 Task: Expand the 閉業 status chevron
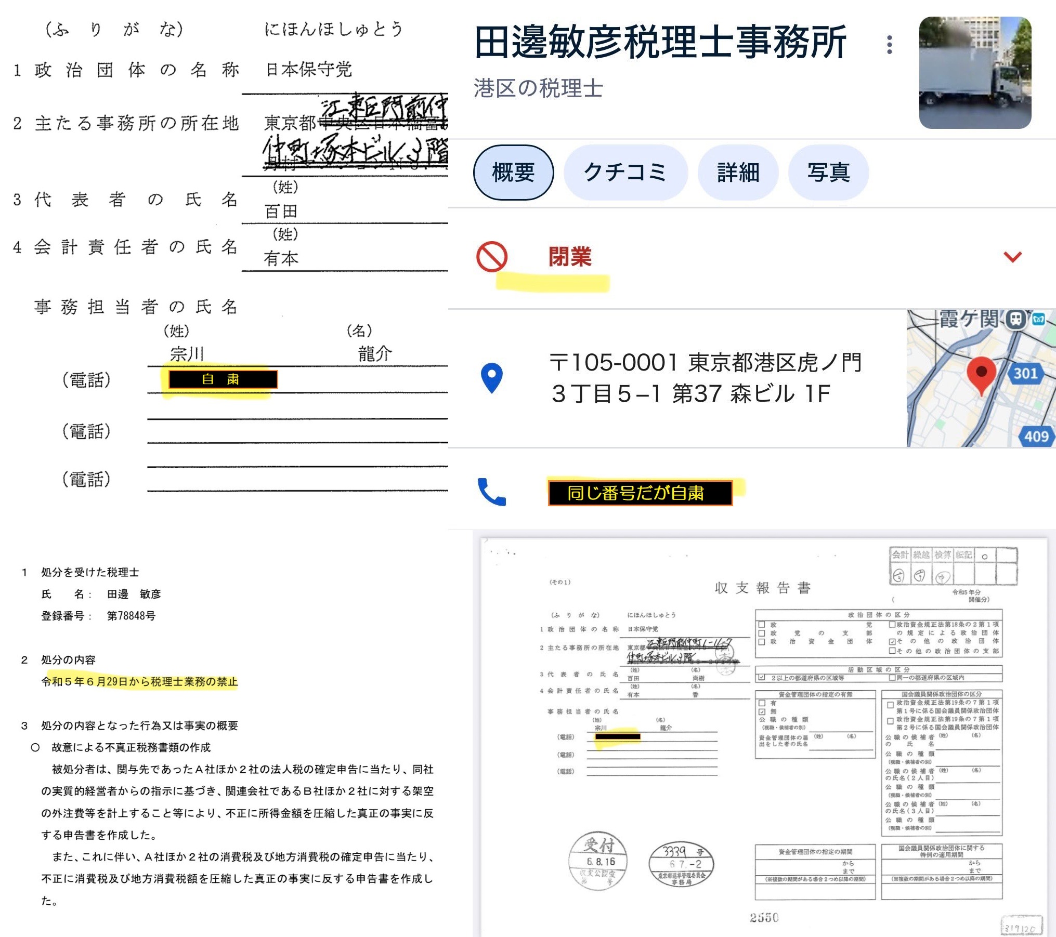tap(1012, 256)
